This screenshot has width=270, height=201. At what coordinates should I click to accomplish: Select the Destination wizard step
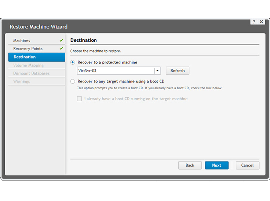(25, 57)
